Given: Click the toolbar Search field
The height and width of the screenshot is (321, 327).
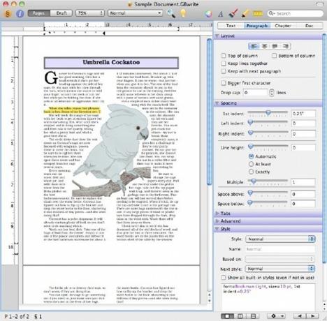Looking at the screenshot, I should (296, 13).
